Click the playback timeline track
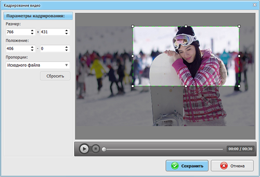Viewport: 260px width, 177px height. tap(165, 149)
